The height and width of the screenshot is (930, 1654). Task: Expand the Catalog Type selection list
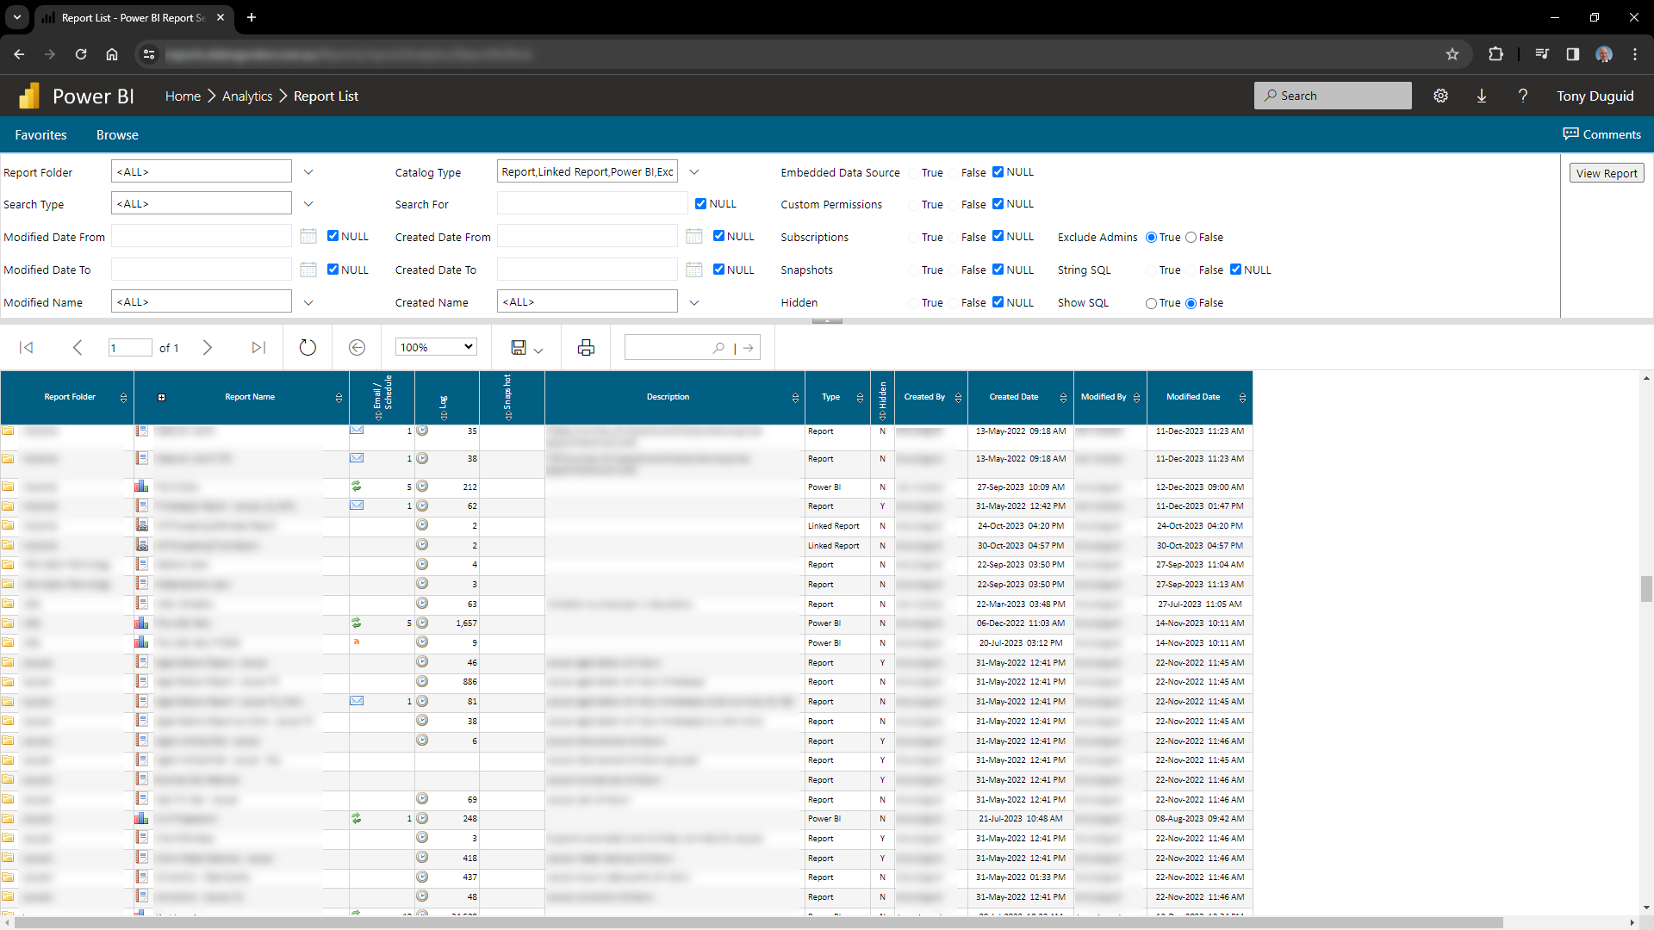pos(694,171)
